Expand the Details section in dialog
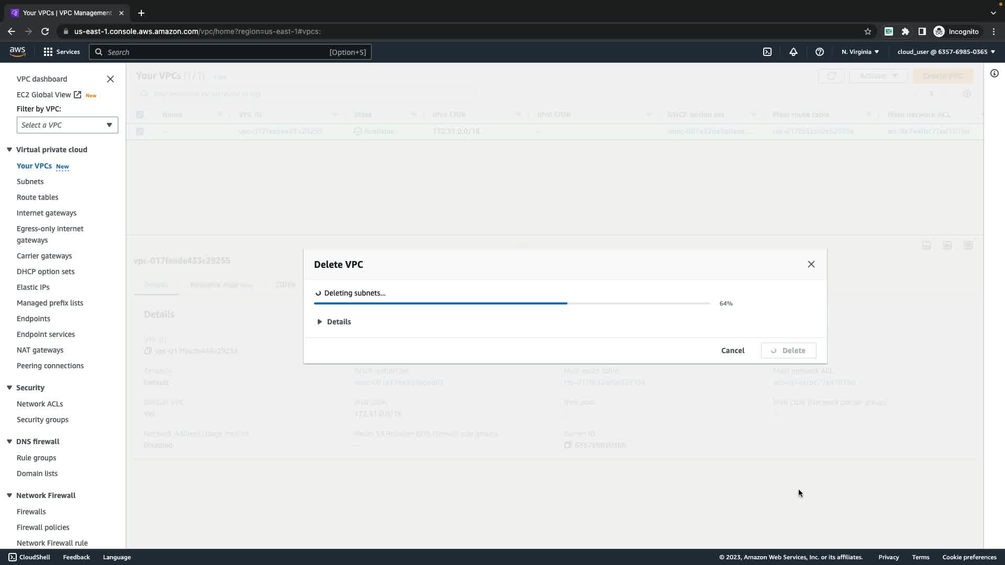This screenshot has width=1005, height=565. click(x=334, y=322)
